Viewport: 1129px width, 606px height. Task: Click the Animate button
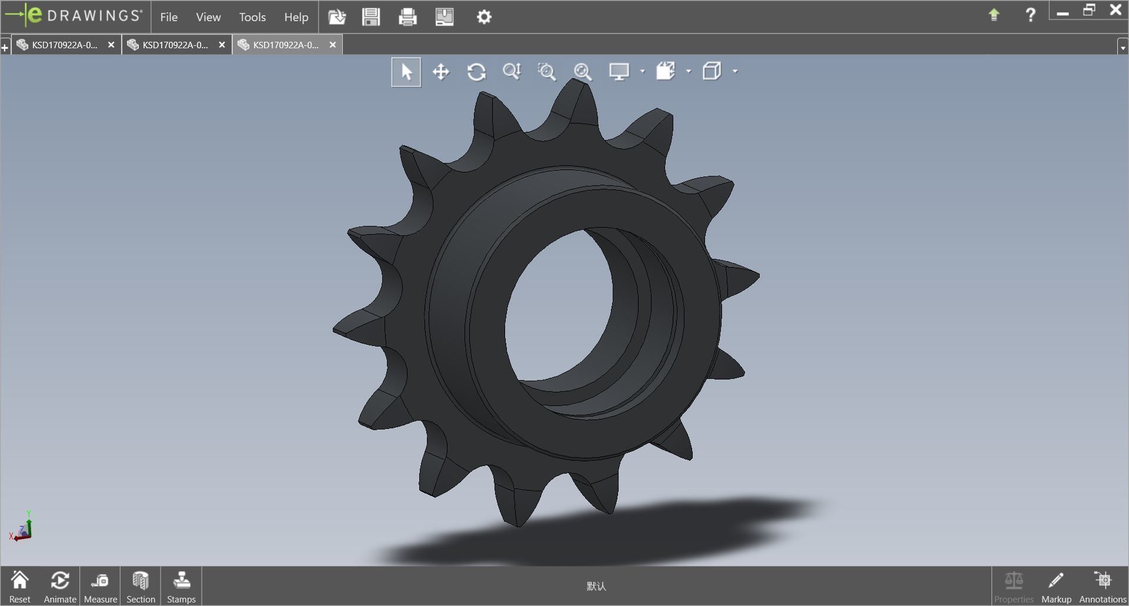(x=60, y=587)
